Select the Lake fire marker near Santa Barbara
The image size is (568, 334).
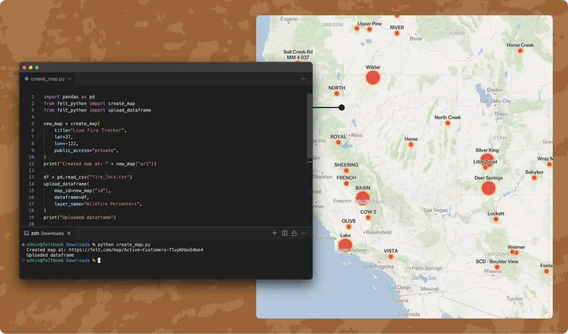tap(345, 245)
